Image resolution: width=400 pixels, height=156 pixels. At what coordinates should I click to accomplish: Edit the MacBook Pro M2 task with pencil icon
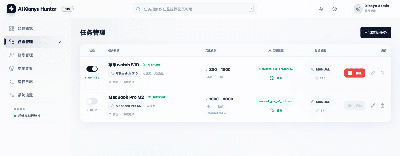tap(373, 105)
